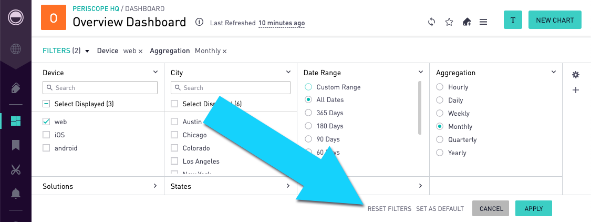
Task: Select the Quarterly aggregation radio button
Action: [440, 140]
